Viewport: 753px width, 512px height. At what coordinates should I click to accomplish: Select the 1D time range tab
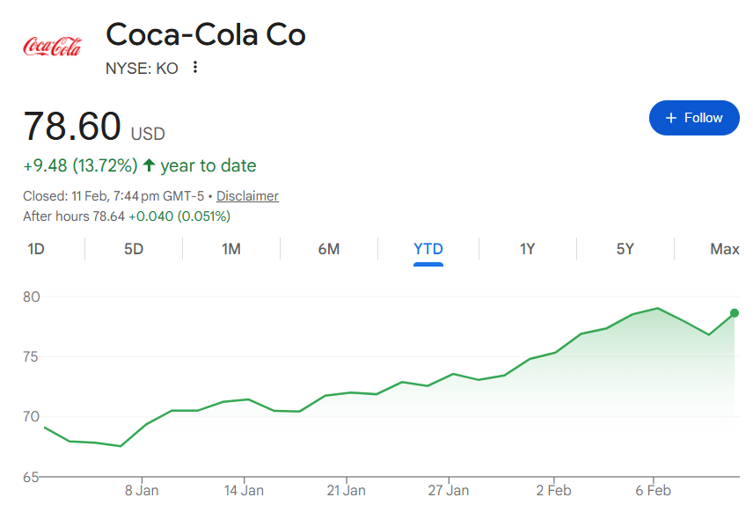click(37, 249)
